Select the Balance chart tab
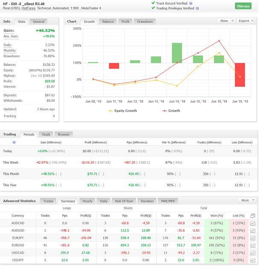The height and width of the screenshot is (267, 261). click(x=108, y=22)
